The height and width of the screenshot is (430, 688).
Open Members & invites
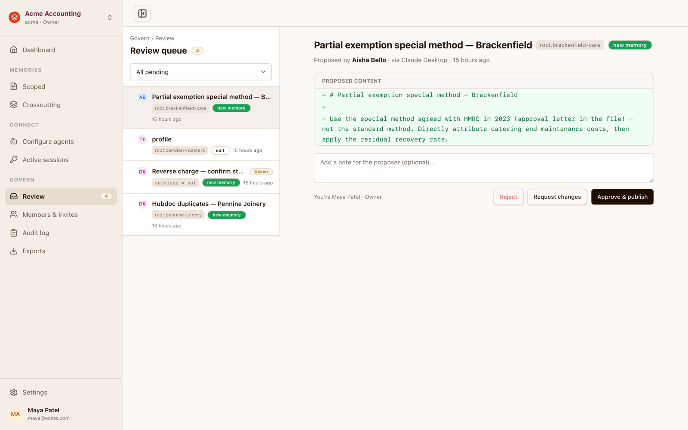click(61, 215)
